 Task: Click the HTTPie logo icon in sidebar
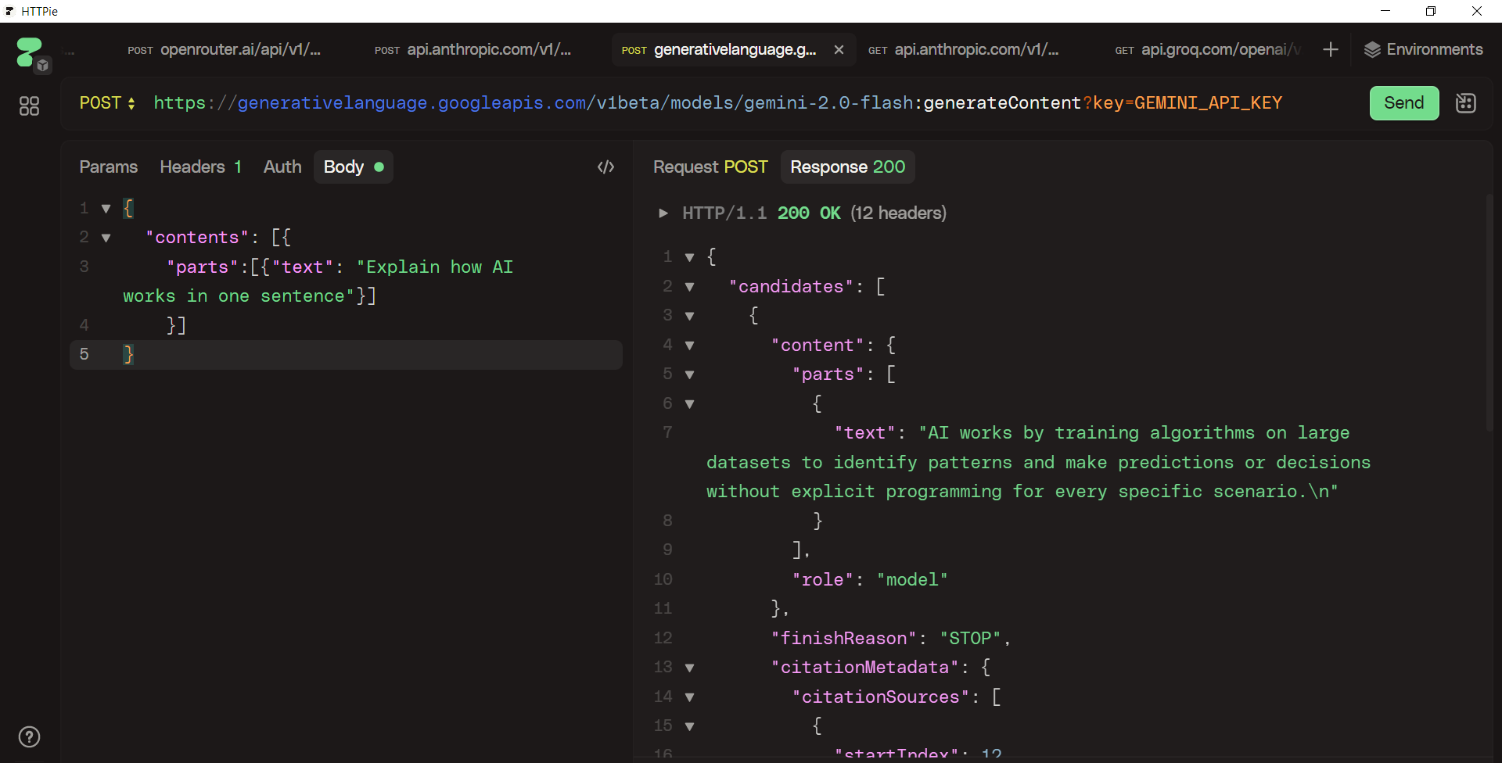pyautogui.click(x=29, y=52)
